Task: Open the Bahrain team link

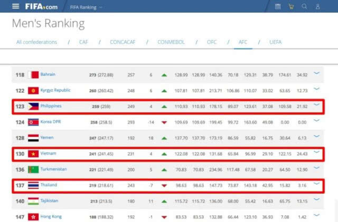Action: [48, 74]
